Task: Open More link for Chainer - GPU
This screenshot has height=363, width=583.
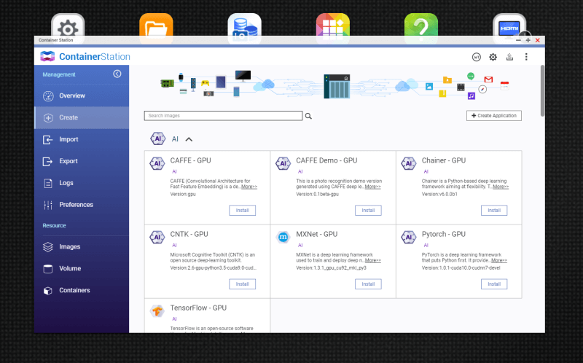Action: click(501, 187)
